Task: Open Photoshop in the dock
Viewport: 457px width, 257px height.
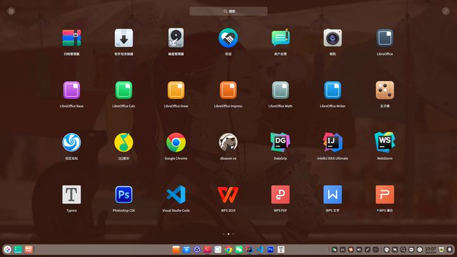Action: (x=270, y=249)
